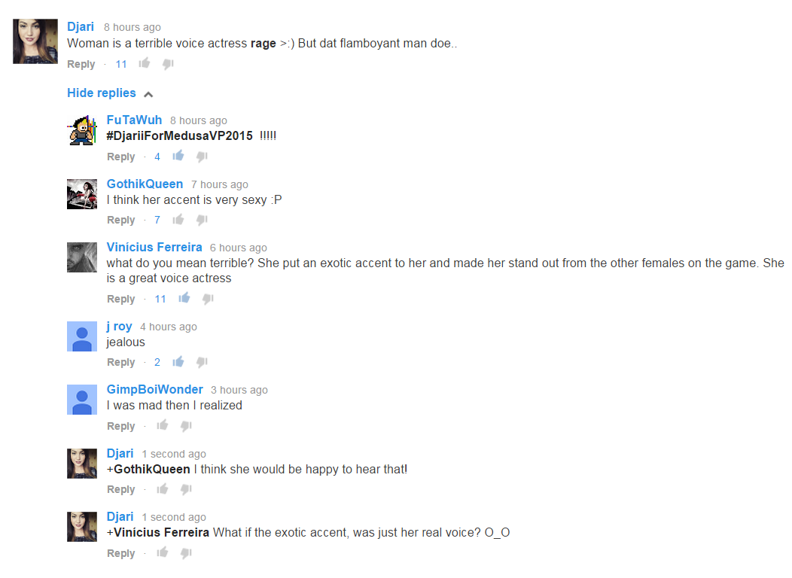Click Djari's large profile picture

tap(35, 41)
